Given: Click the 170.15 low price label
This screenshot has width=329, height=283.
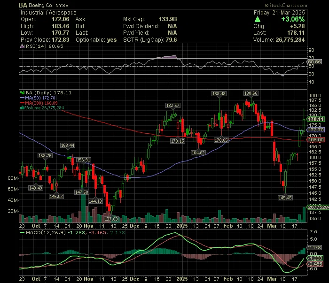Looking at the screenshot, I should pos(178,141).
